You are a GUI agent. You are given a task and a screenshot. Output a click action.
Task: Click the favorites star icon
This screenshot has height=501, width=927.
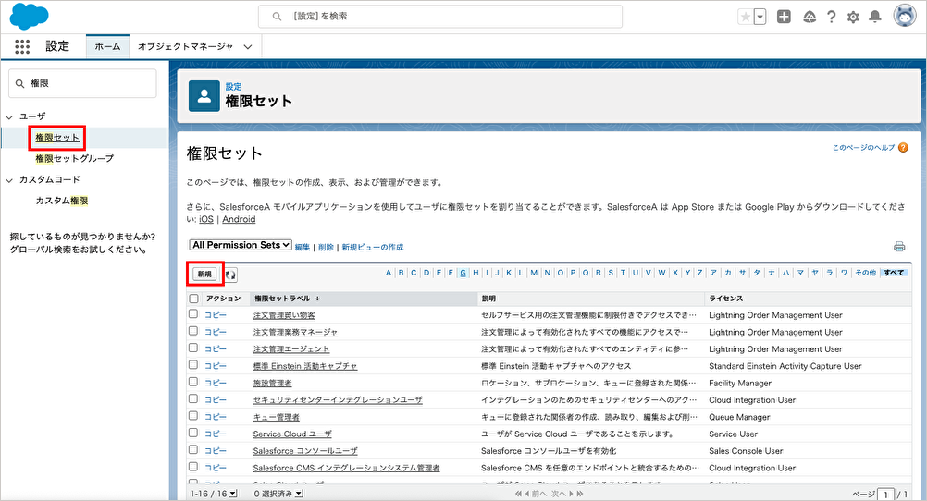coord(746,18)
